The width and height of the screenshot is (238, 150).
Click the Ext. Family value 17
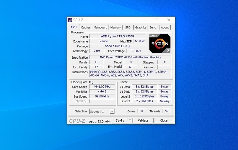(x=96, y=67)
